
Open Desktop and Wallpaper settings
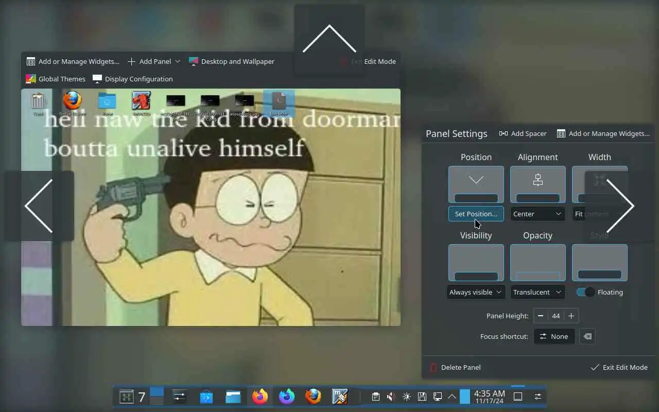[x=232, y=61]
